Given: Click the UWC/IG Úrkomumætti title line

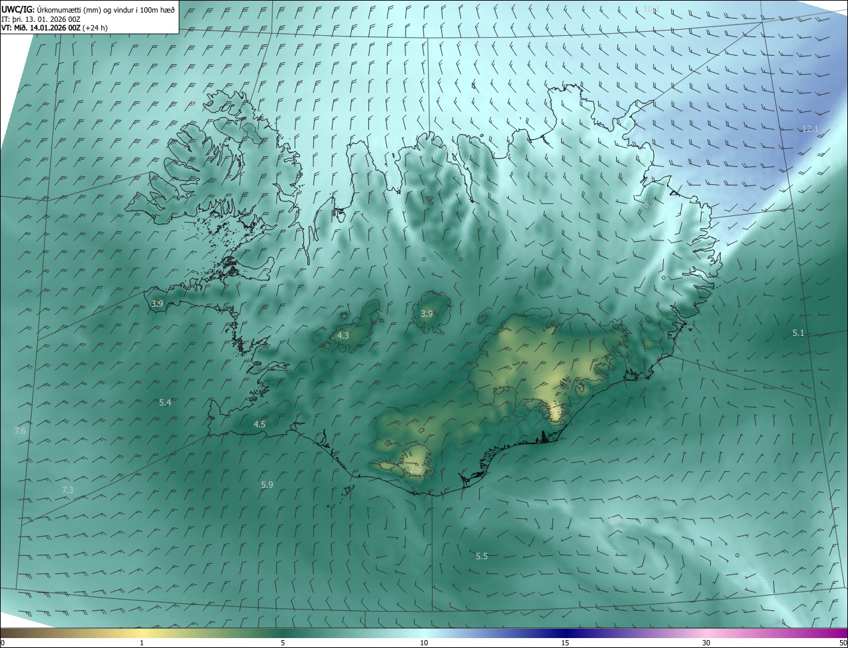Looking at the screenshot, I should coord(89,9).
